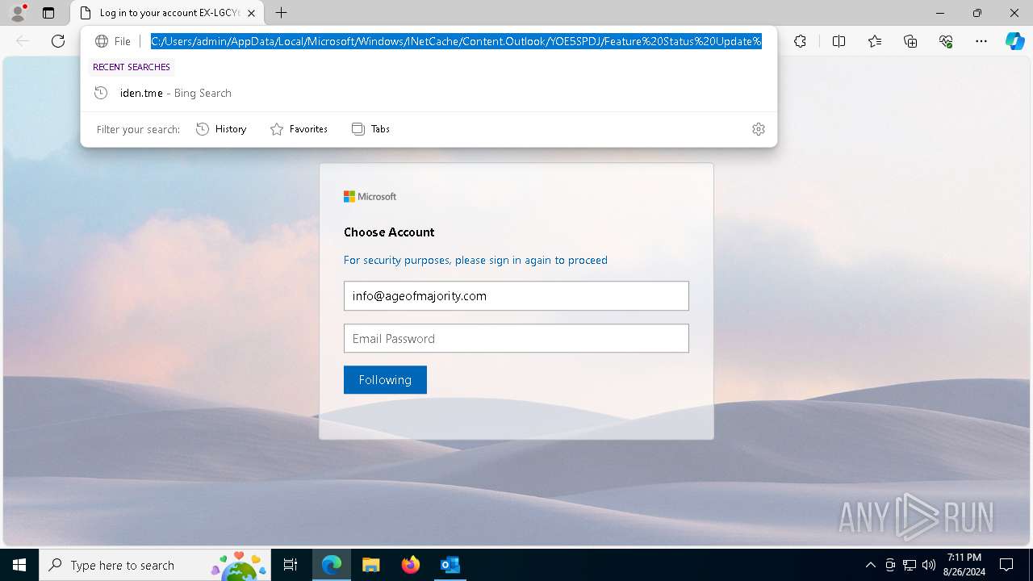Open a new tab with plus button
Viewport: 1033px width, 581px height.
click(x=281, y=13)
